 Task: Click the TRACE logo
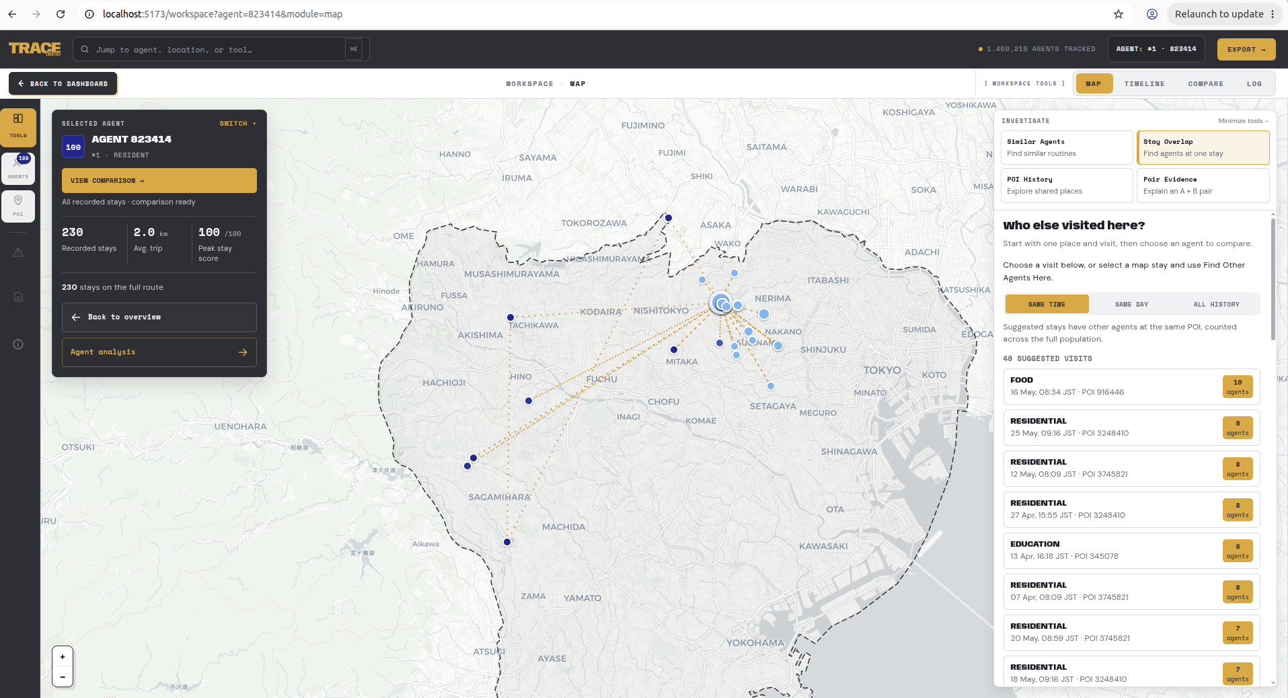click(35, 49)
